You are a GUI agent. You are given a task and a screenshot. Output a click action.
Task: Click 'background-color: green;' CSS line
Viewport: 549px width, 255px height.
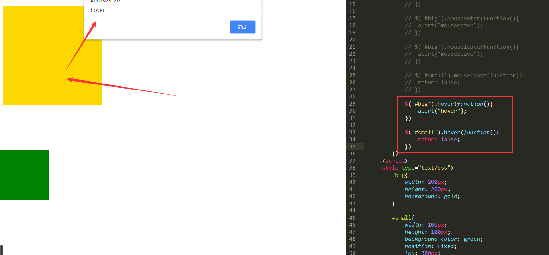444,239
